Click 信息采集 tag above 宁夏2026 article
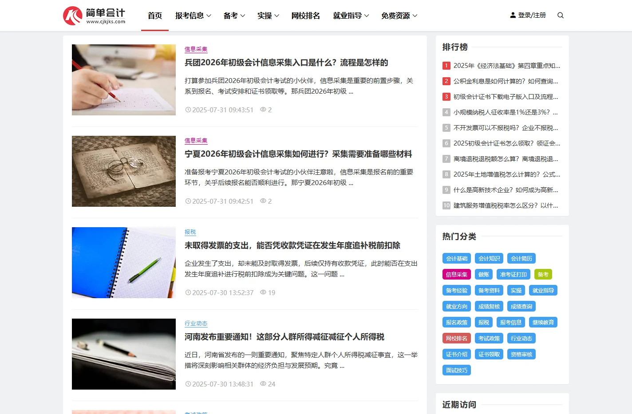The image size is (632, 414). (x=196, y=141)
